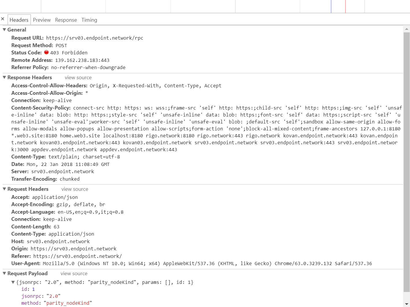This screenshot has height=307, width=410.
Task: Select Server value srv03.endpoint.network
Action: tap(63, 171)
